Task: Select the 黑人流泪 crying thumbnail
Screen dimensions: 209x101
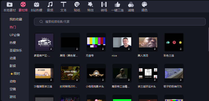Action: [148, 42]
